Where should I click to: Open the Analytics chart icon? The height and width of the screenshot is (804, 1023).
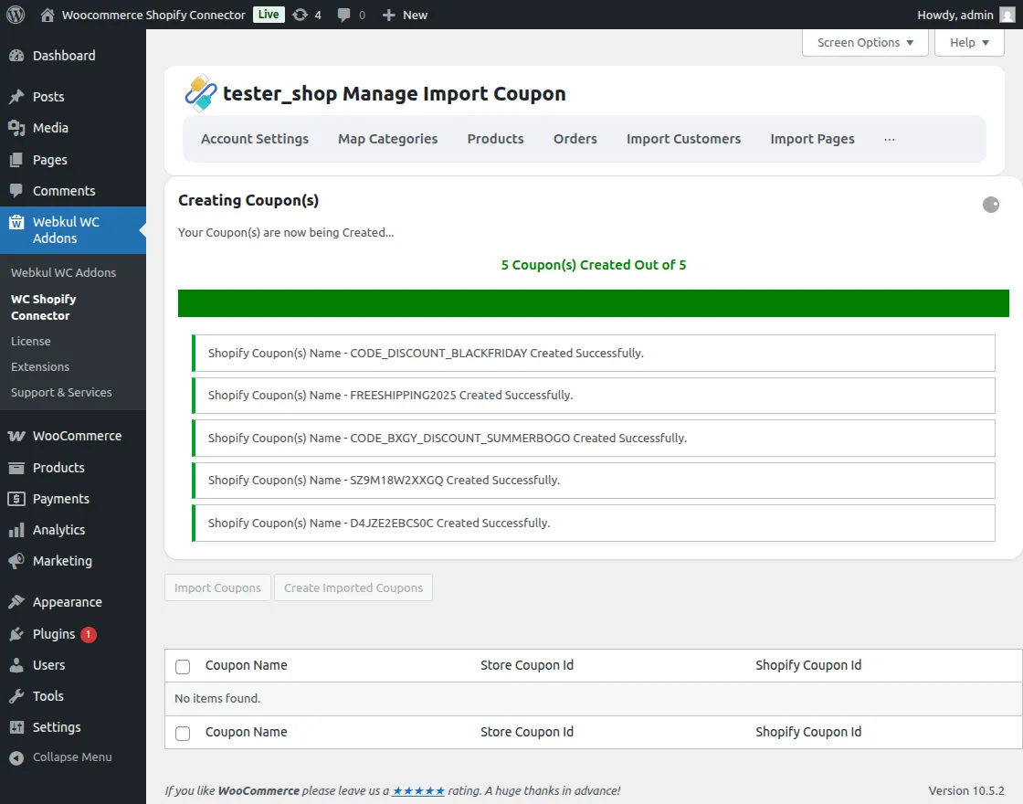[x=16, y=530]
